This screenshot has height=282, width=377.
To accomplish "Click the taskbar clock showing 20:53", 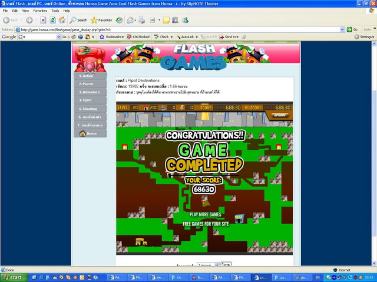I will (369, 277).
